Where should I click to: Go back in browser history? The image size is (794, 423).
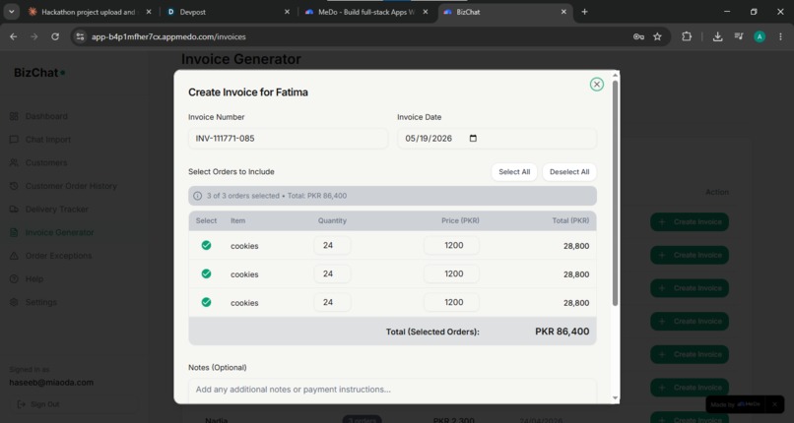pos(14,37)
